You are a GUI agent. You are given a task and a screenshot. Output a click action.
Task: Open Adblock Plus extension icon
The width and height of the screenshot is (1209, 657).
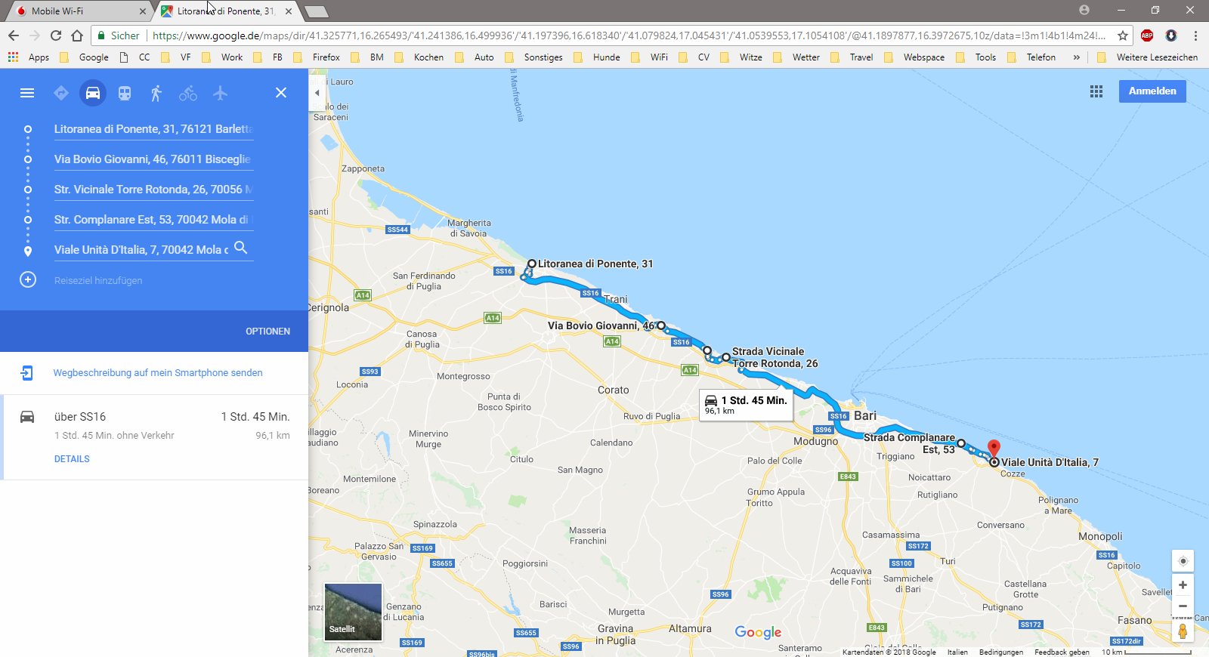tap(1147, 35)
